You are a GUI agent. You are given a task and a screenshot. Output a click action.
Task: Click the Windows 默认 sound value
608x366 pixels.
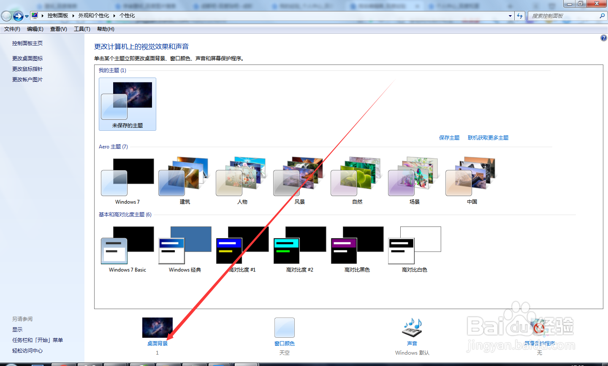[x=412, y=353]
